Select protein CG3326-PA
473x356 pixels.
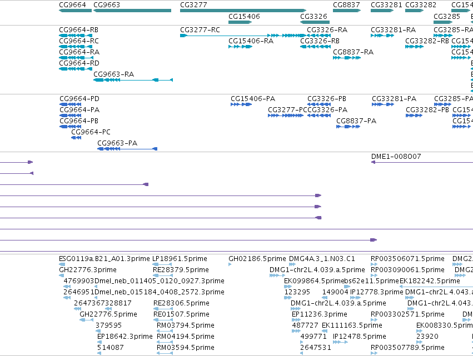click(x=319, y=116)
